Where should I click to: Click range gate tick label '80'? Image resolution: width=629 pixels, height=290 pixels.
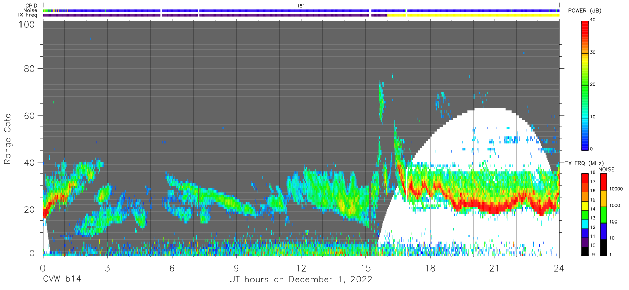click(x=30, y=68)
